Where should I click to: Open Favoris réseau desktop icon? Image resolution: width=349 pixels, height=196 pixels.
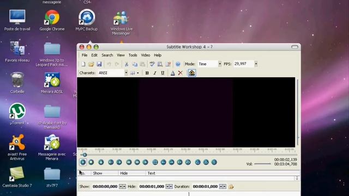(x=17, y=52)
